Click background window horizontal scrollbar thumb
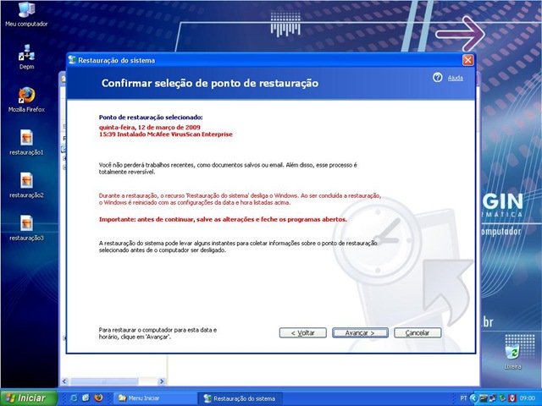Image resolution: width=542 pixels, height=406 pixels. click(x=104, y=381)
